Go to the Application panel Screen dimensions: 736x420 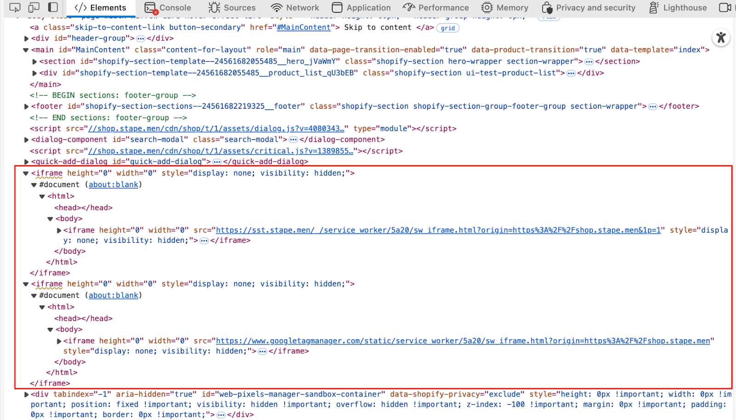pyautogui.click(x=361, y=8)
